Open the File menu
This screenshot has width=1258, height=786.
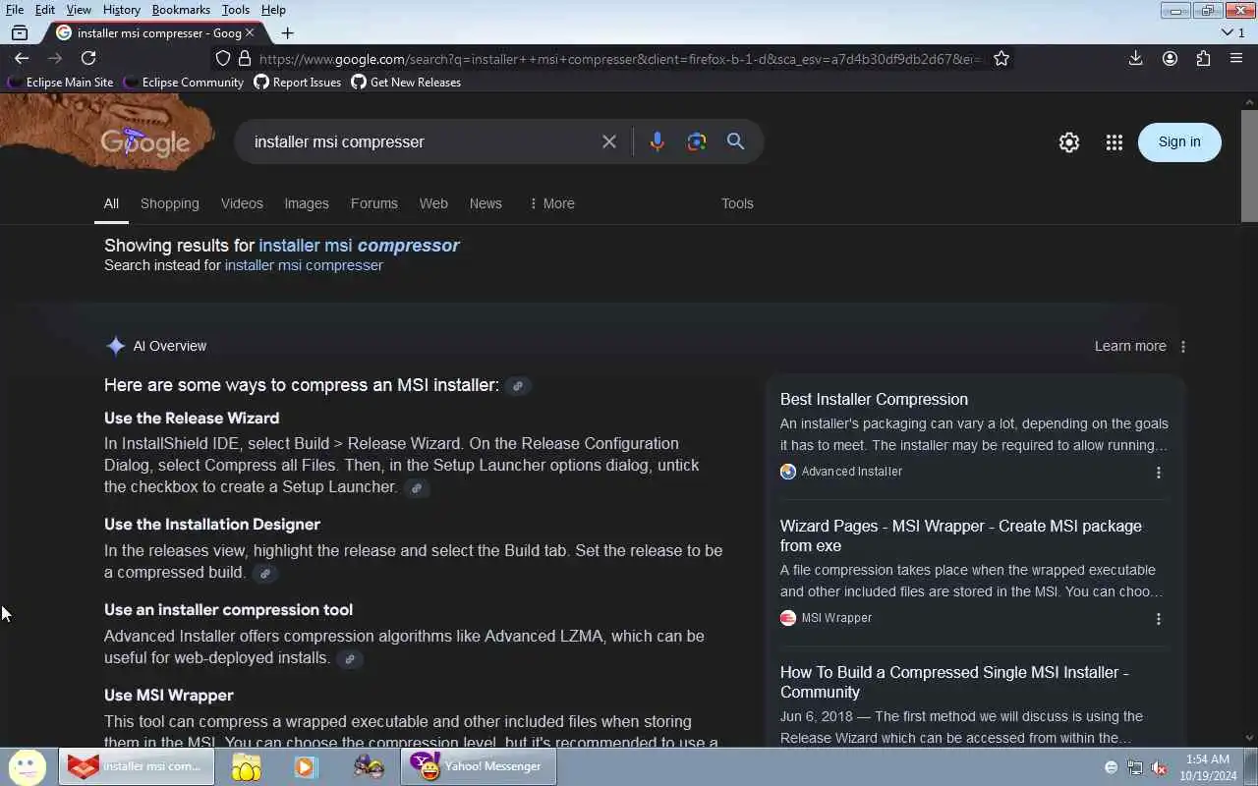(15, 10)
